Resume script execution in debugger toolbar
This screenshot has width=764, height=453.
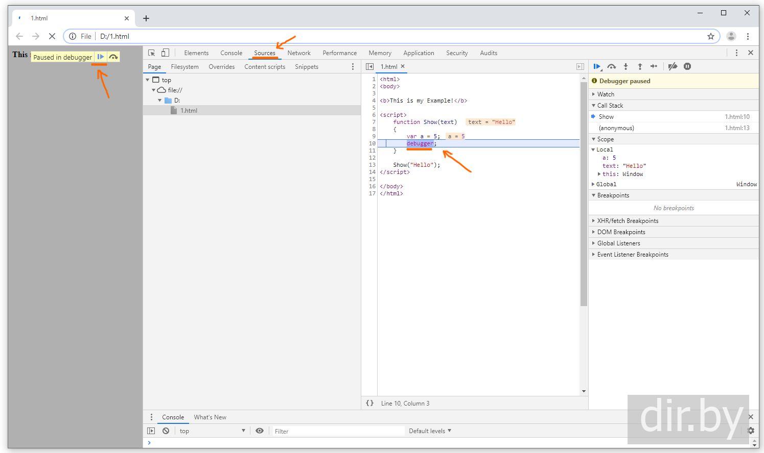click(x=596, y=66)
